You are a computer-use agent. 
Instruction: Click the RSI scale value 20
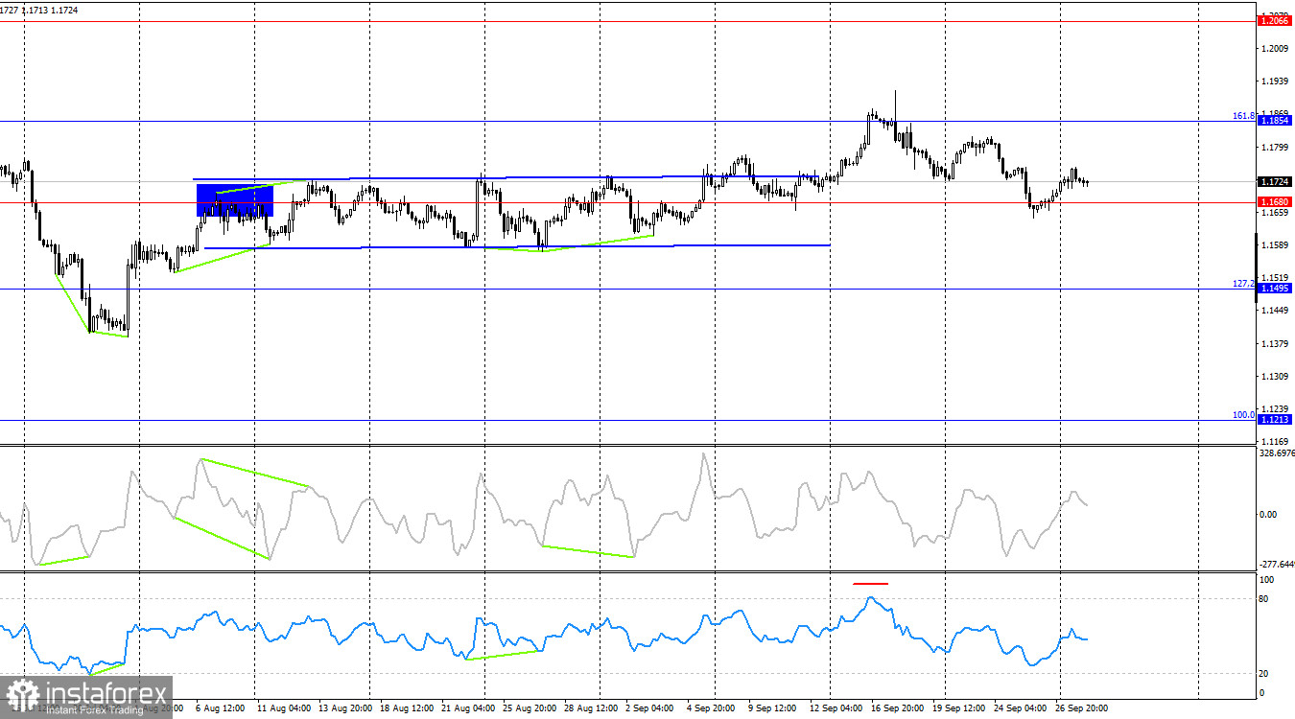(x=1265, y=673)
